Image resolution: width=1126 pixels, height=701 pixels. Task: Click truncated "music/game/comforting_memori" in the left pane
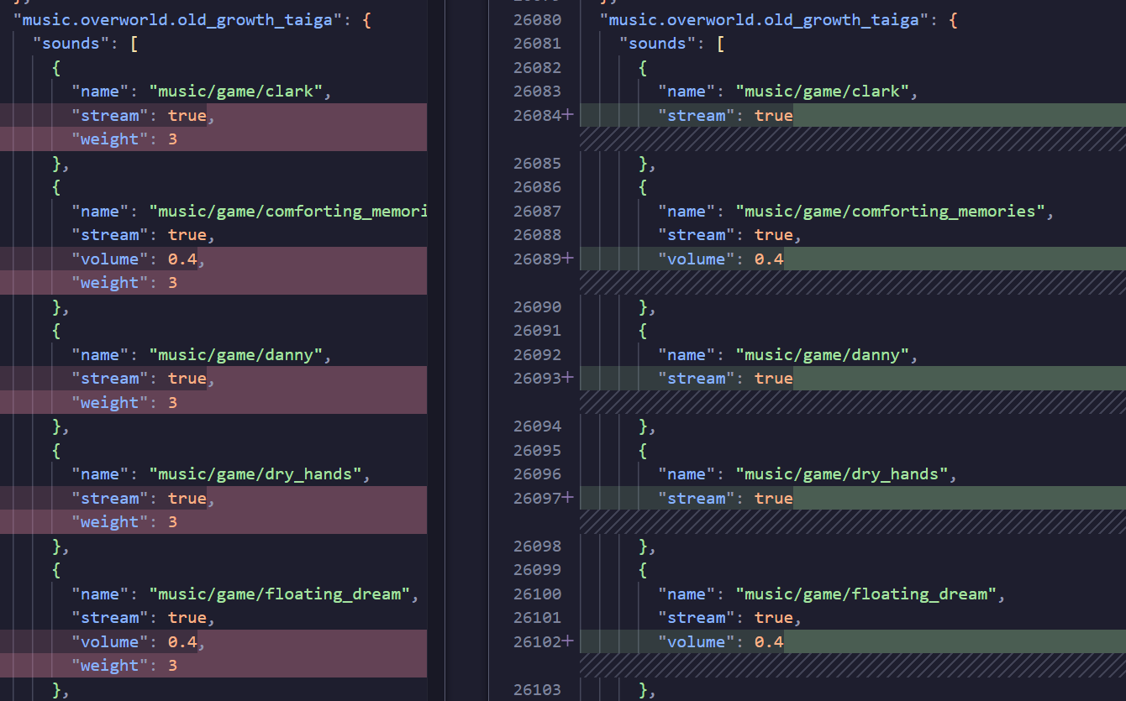[288, 211]
